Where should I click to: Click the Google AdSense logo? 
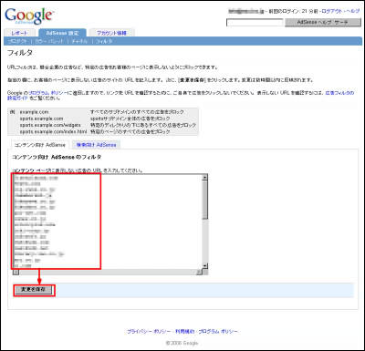29,16
